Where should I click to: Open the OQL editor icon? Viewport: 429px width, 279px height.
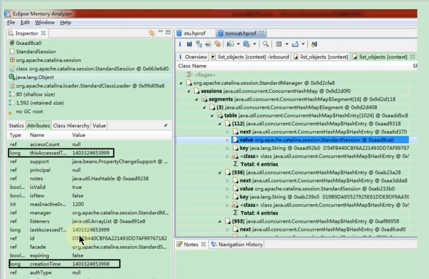(208, 44)
